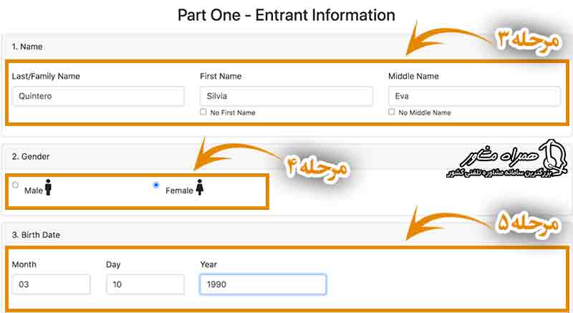The width and height of the screenshot is (573, 313).
Task: Check the No Middle Name checkbox
Action: tap(392, 112)
